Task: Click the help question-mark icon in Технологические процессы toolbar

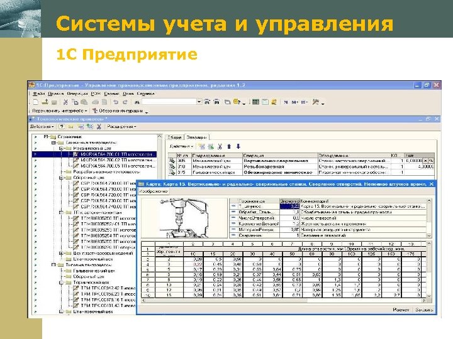Action: coord(62,126)
